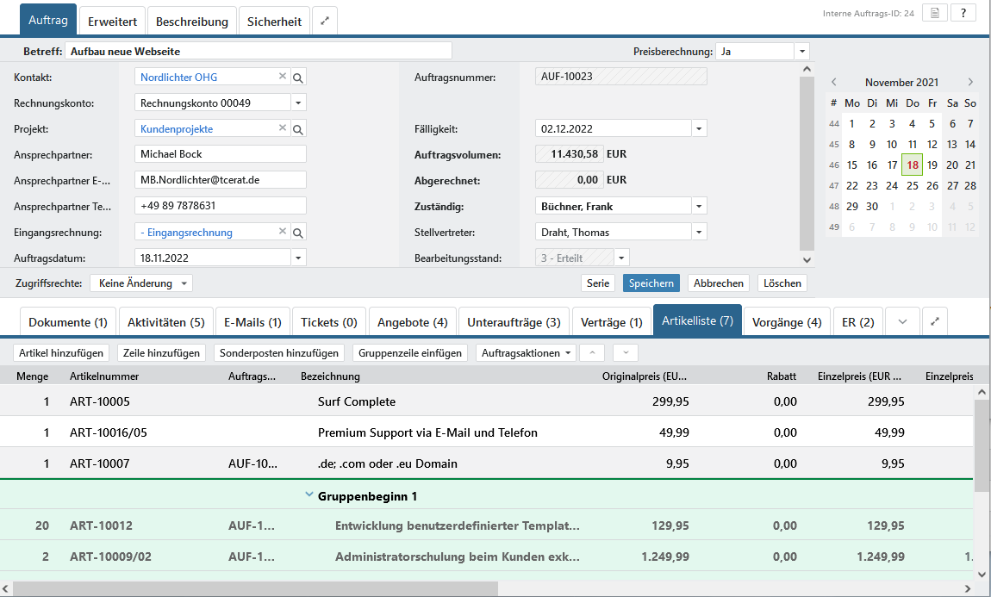The width and height of the screenshot is (991, 597).
Task: Open the Zugriffsrechte dropdown
Action: [141, 283]
